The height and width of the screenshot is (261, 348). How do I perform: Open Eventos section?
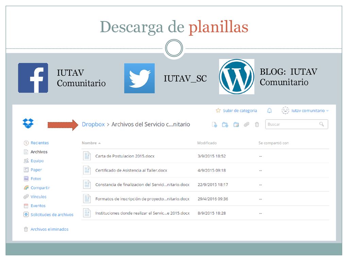tap(38, 206)
